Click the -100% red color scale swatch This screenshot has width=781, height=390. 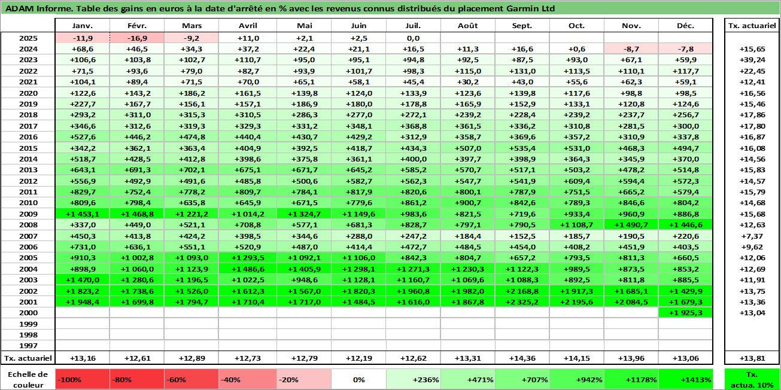coord(82,379)
